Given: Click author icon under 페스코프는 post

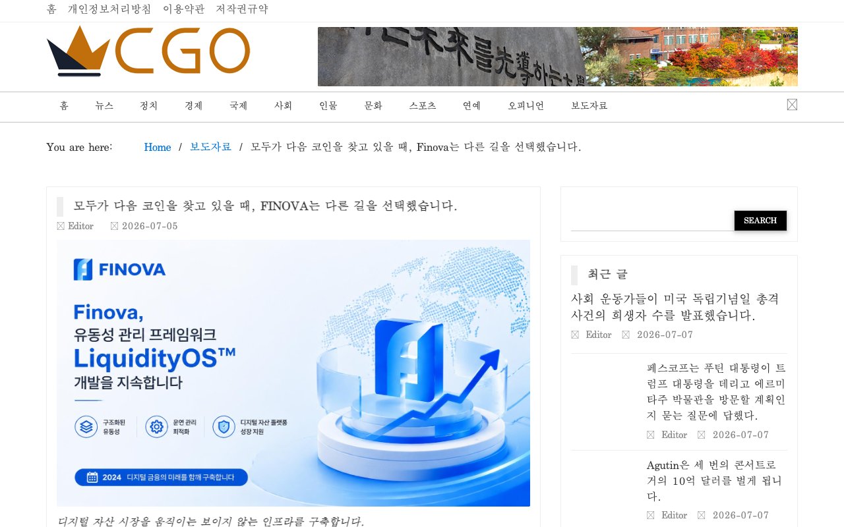Looking at the screenshot, I should click(x=651, y=435).
